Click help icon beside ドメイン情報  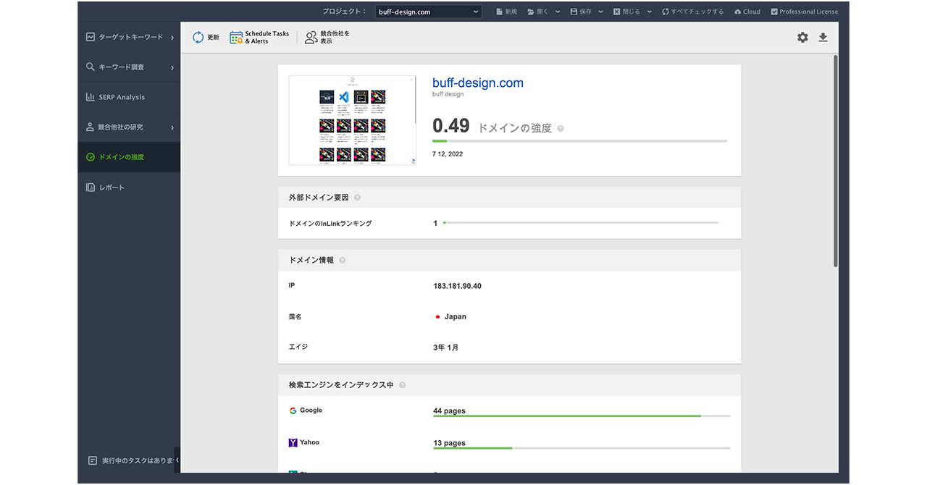click(343, 261)
